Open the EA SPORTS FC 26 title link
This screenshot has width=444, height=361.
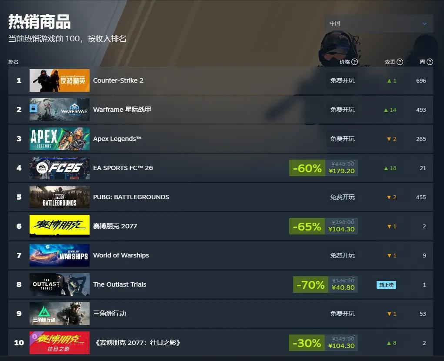[x=123, y=168]
